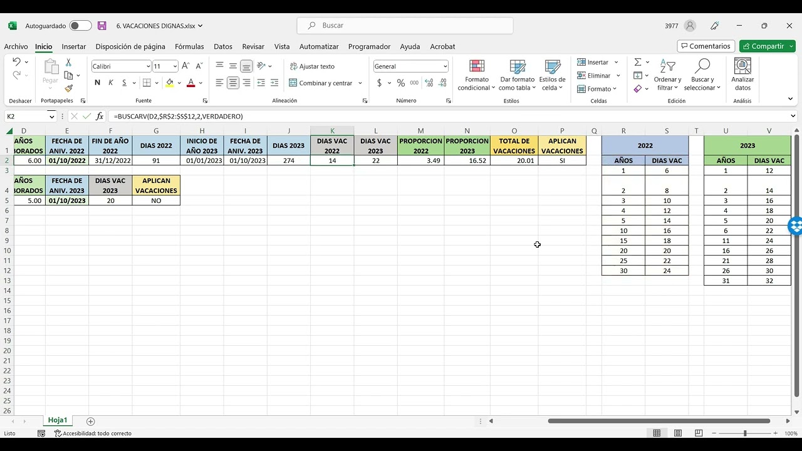Click the accounting dollar format icon
The width and height of the screenshot is (802, 451).
379,83
